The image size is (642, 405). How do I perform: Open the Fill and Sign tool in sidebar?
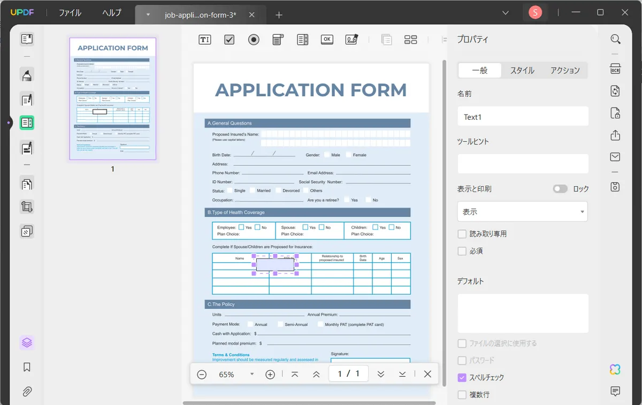point(27,147)
